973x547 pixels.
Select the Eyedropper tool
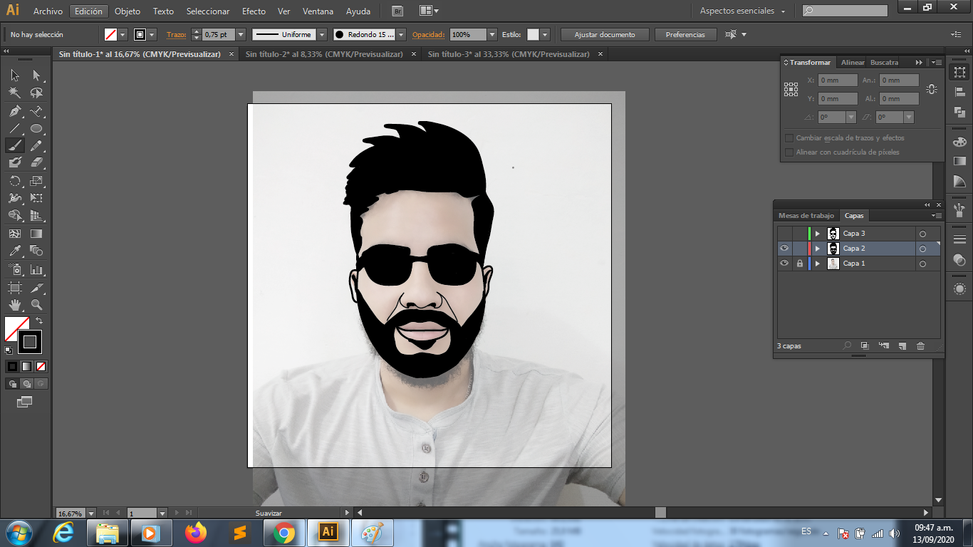(x=15, y=251)
